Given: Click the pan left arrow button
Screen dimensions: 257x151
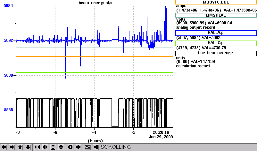Looking at the screenshot, I should (4, 147).
